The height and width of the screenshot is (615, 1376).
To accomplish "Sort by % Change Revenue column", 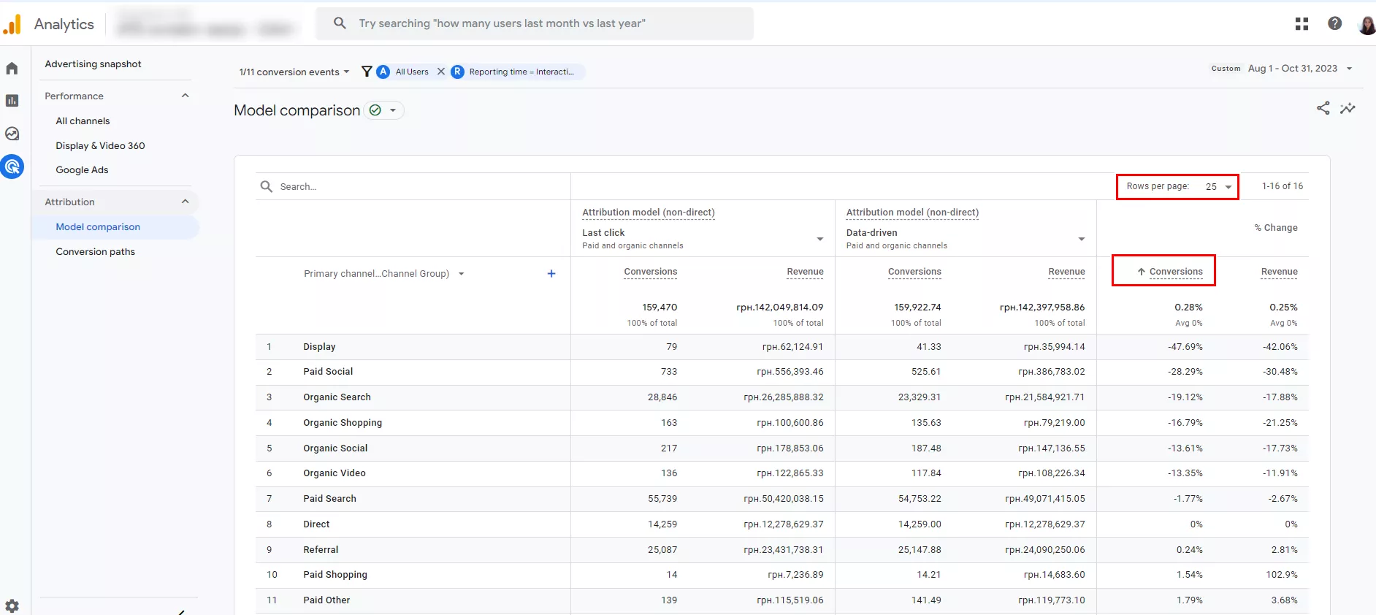I will [x=1279, y=272].
